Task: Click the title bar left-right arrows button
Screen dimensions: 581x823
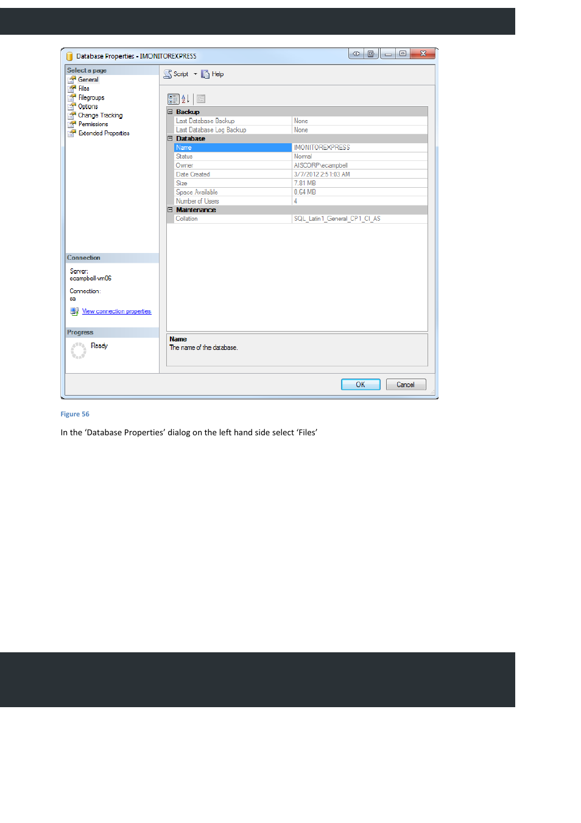Action: (356, 54)
